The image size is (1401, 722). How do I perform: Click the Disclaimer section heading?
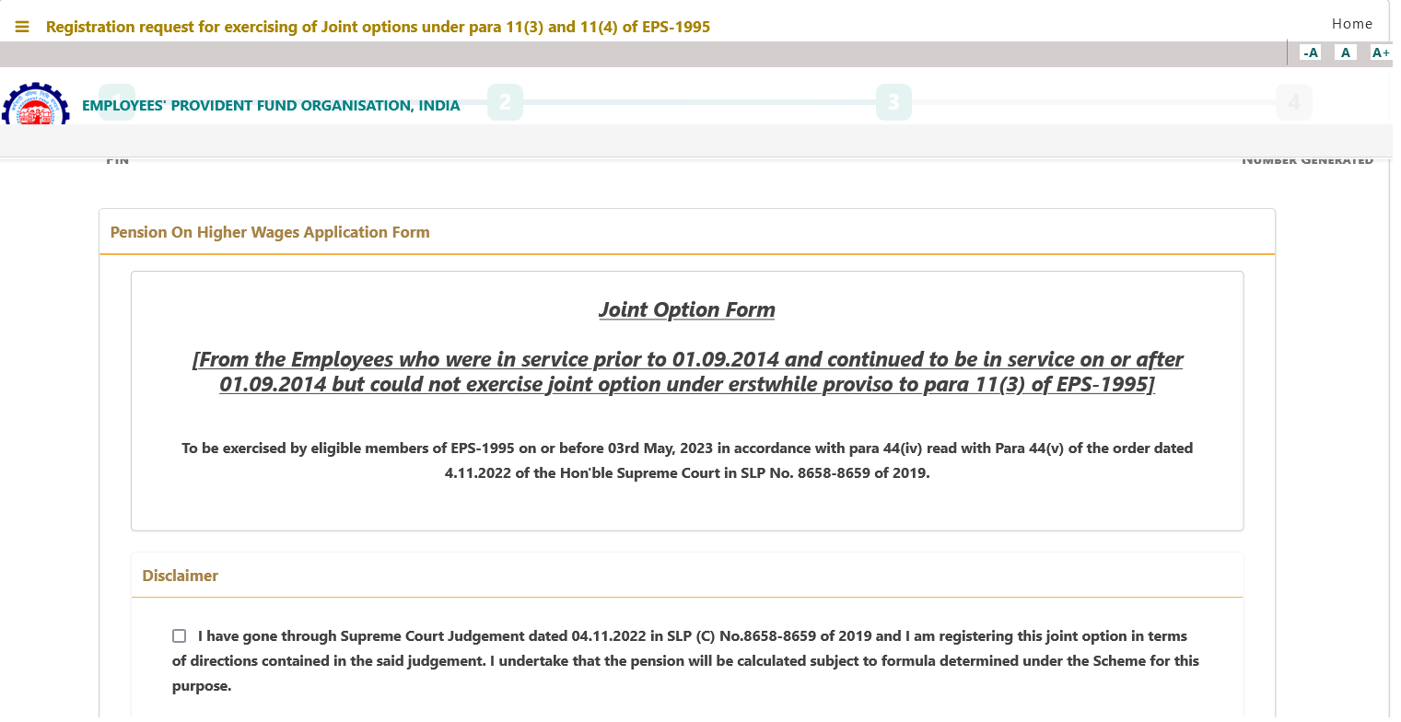coord(181,576)
